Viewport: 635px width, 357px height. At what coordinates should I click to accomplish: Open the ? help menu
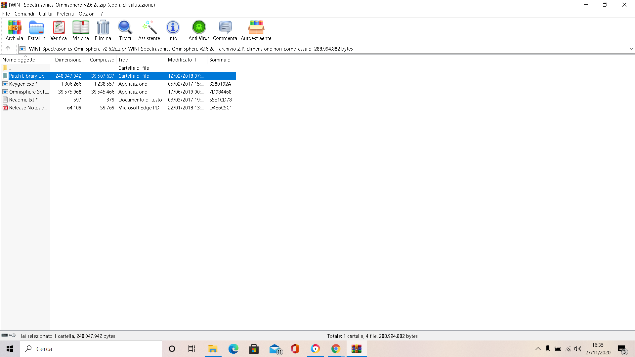(x=102, y=14)
